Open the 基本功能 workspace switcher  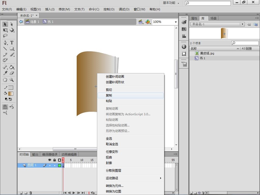point(171,3)
